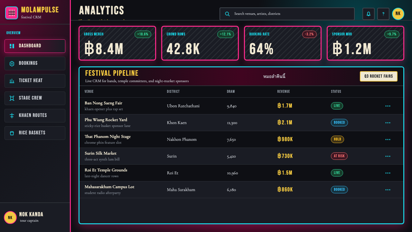
Task: Click the ฿730K revenue value
Action: (x=285, y=156)
